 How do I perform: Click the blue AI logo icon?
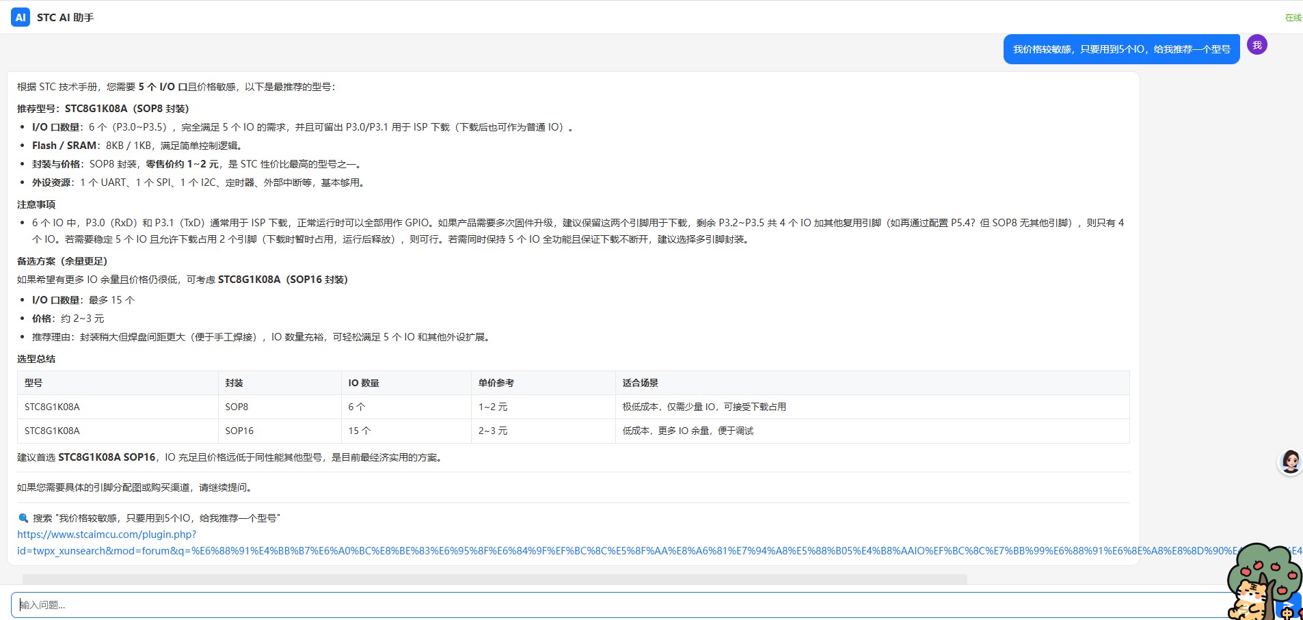click(21, 17)
